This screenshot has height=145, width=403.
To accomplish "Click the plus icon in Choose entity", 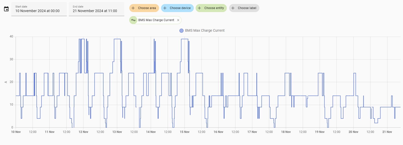I will [199, 8].
